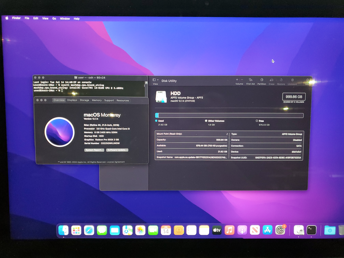The image size is (344, 258).
Task: Open Maps from the Dock
Action: [x=127, y=230]
